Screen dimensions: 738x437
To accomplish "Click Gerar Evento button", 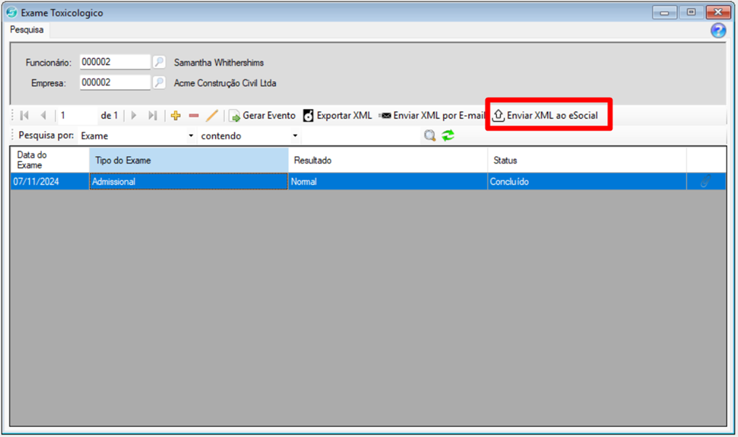I will (262, 115).
